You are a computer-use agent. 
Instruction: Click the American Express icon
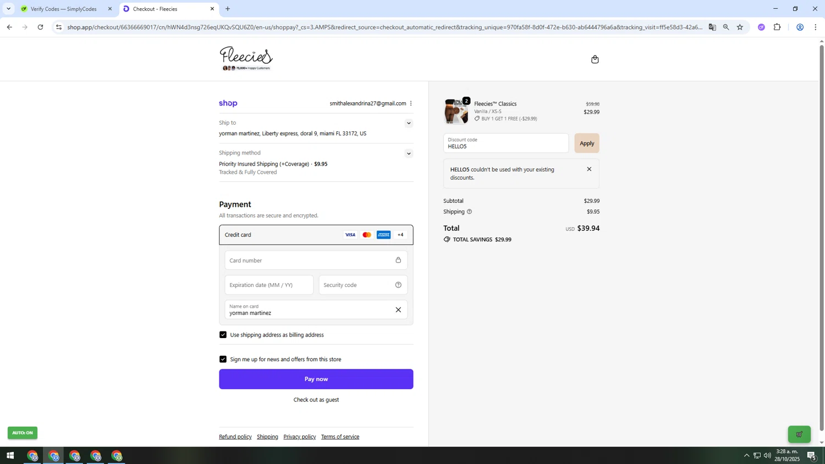pyautogui.click(x=384, y=235)
